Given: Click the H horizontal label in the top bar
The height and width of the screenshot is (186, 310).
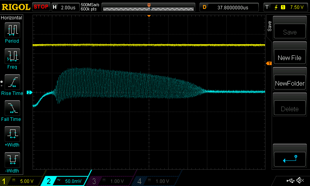Looking at the screenshot, I should click(55, 7).
